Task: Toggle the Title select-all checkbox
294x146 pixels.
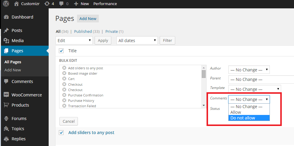Action: pos(61,51)
